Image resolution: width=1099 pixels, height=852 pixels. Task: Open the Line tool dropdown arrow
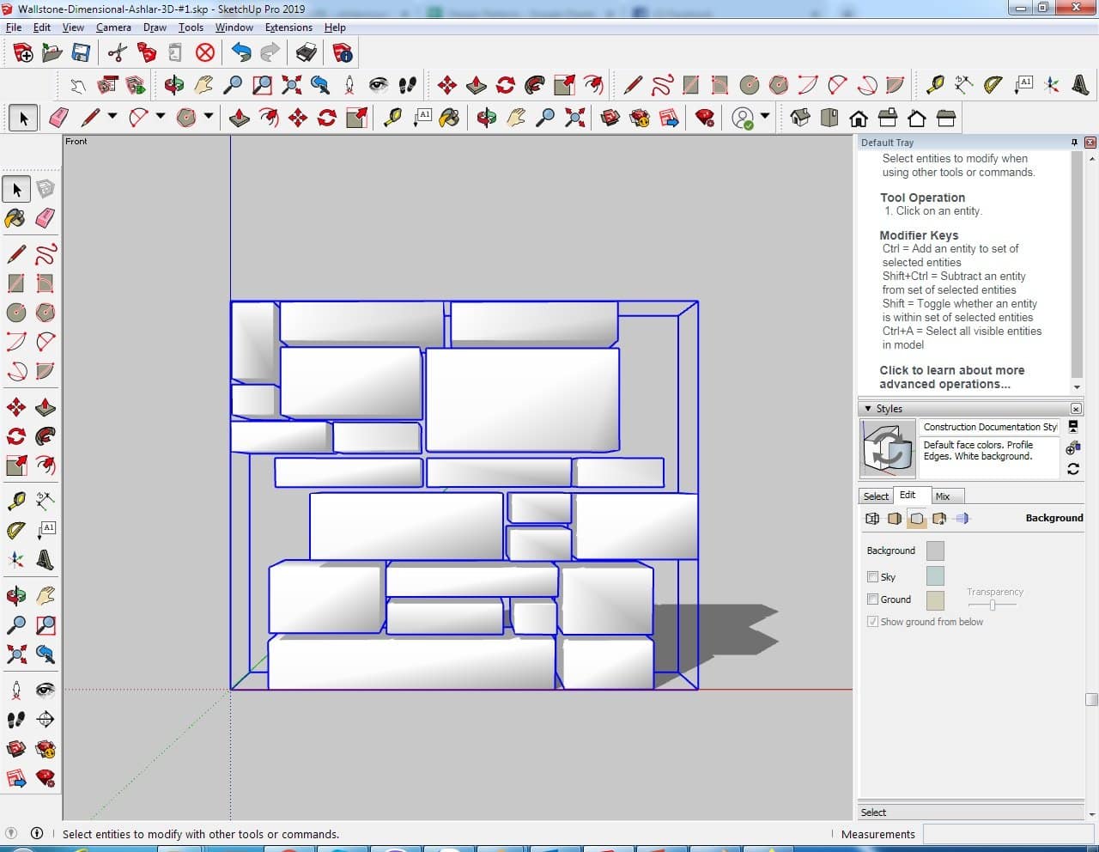click(x=112, y=117)
